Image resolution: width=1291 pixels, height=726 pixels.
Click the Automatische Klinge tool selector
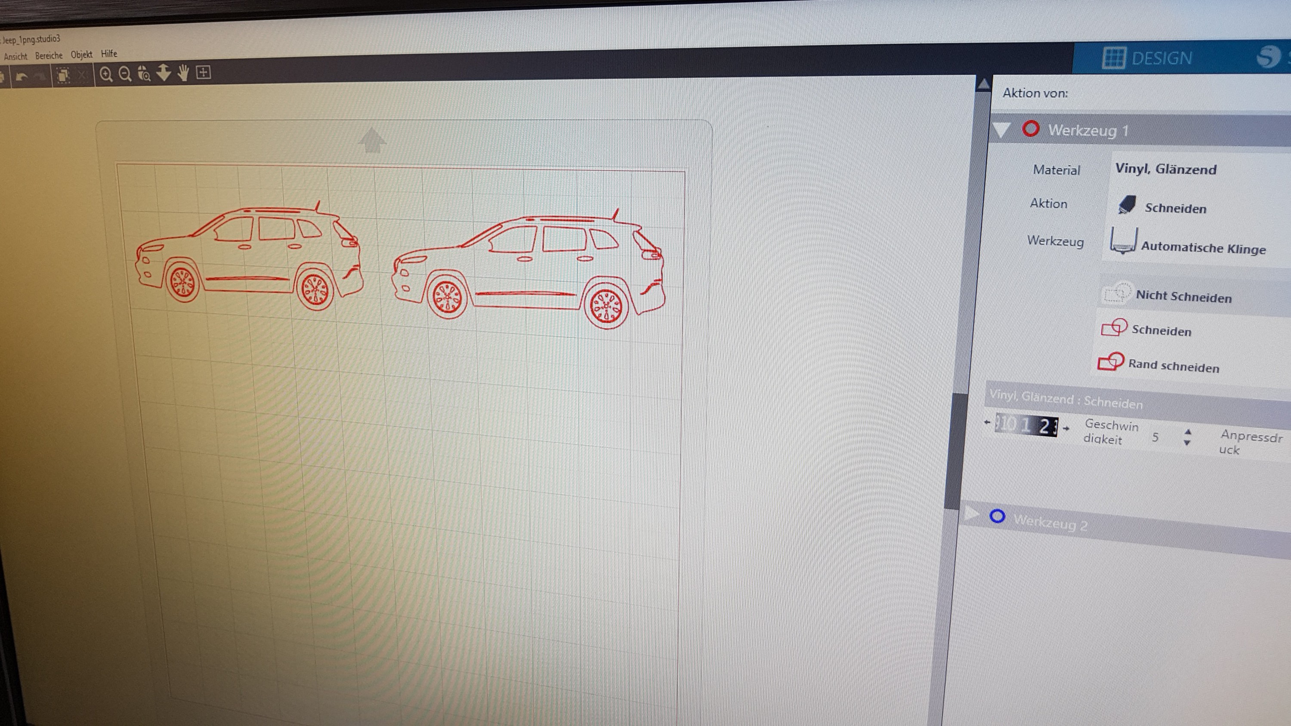click(x=1202, y=247)
